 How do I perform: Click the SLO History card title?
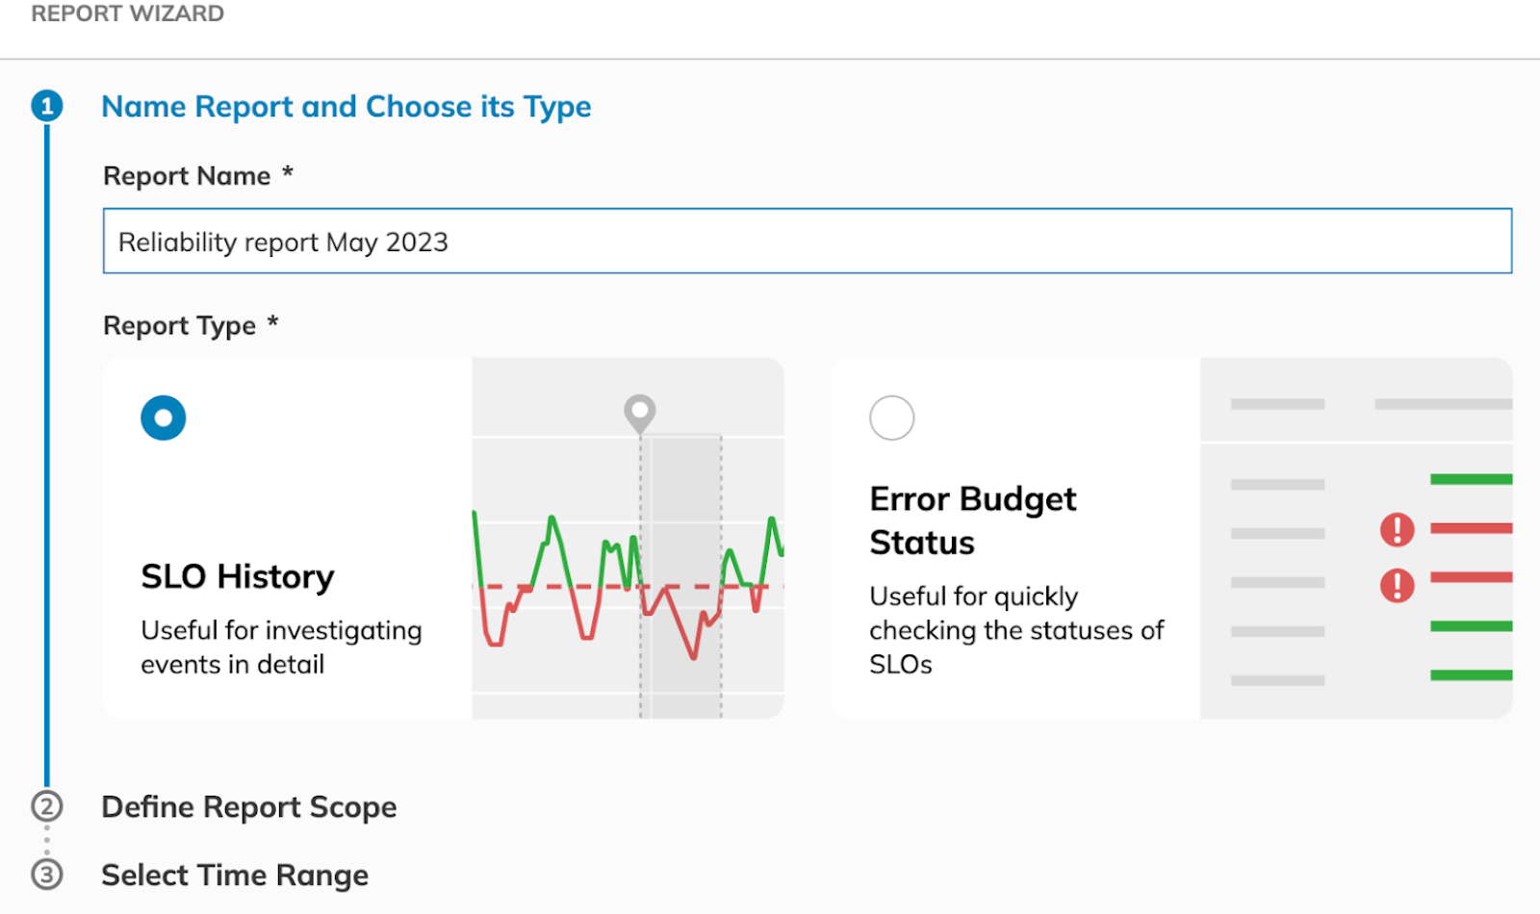238,576
